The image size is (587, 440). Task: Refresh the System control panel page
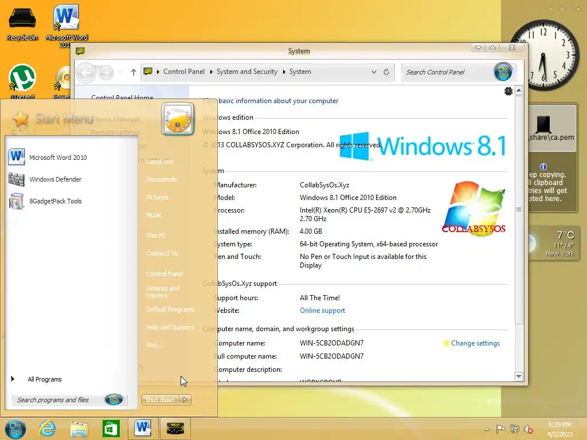coord(386,72)
